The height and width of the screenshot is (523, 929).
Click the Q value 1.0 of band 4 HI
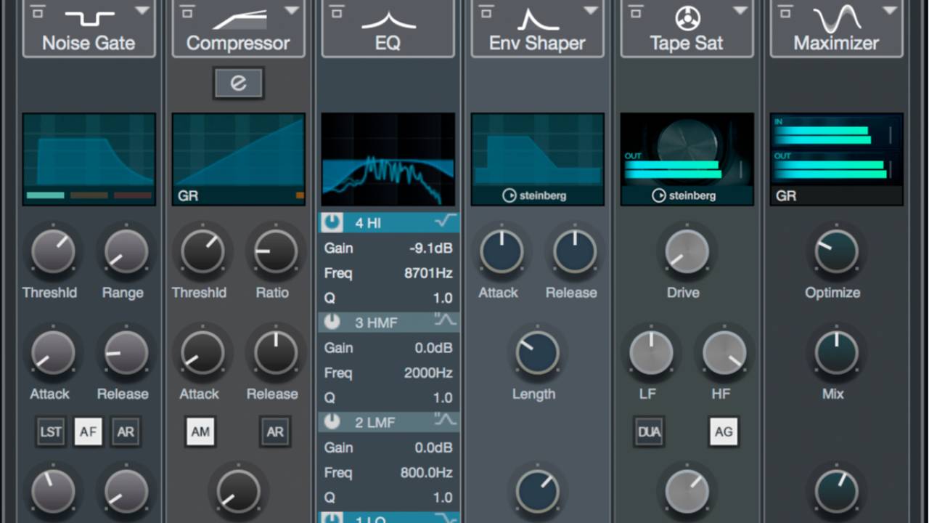tap(443, 299)
